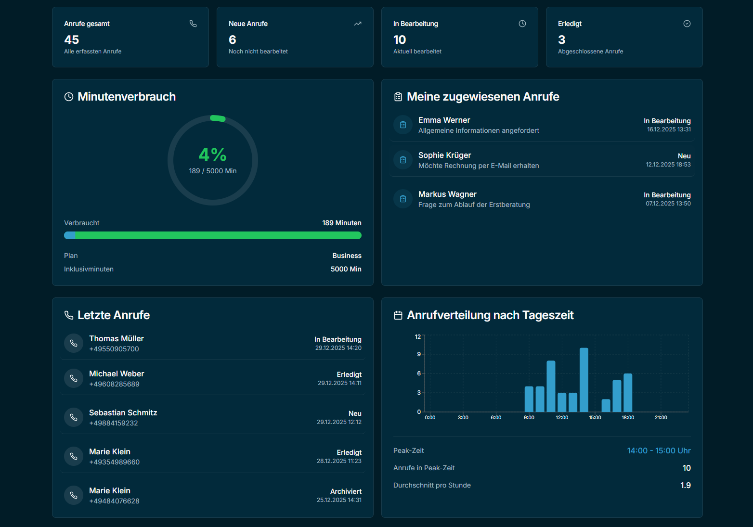Click the Archiviert status on Marie Klein entry
The width and height of the screenshot is (753, 527).
pos(346,491)
